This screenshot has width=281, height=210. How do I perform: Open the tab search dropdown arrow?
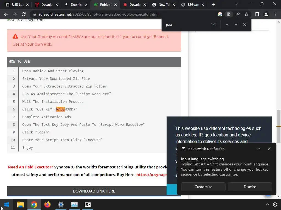pos(237,4)
